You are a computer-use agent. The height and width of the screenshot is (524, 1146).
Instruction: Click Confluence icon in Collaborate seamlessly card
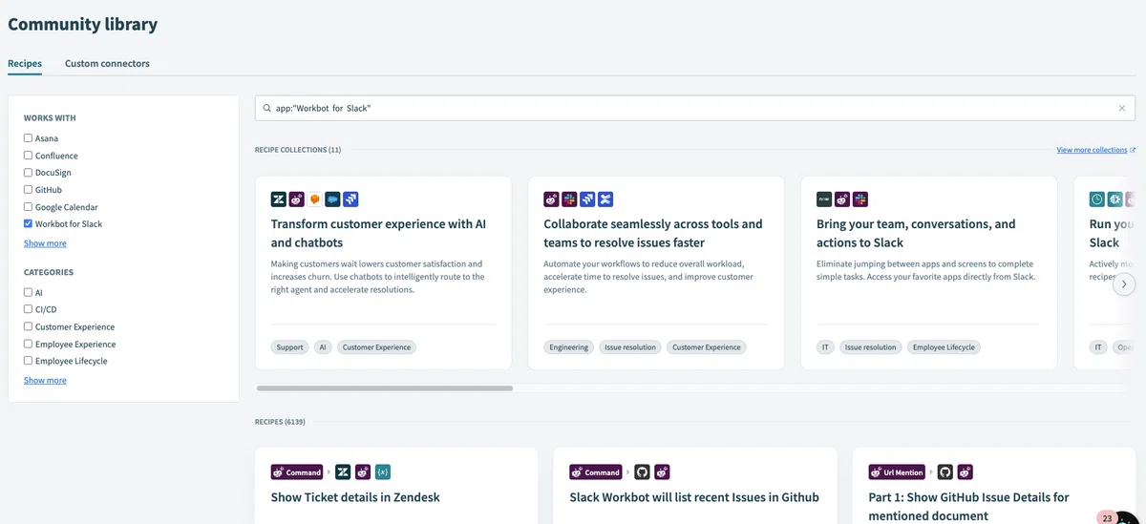[605, 199]
